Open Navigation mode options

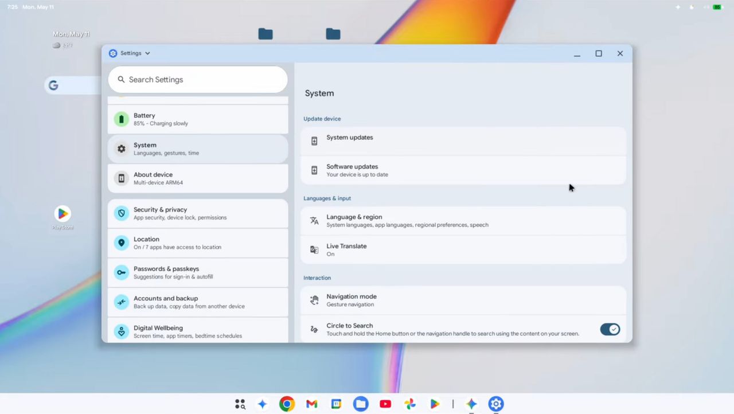click(463, 300)
